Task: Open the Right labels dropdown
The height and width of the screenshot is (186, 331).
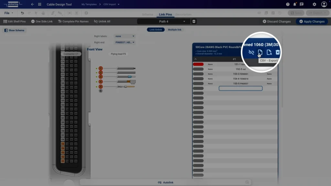Action: (124, 36)
